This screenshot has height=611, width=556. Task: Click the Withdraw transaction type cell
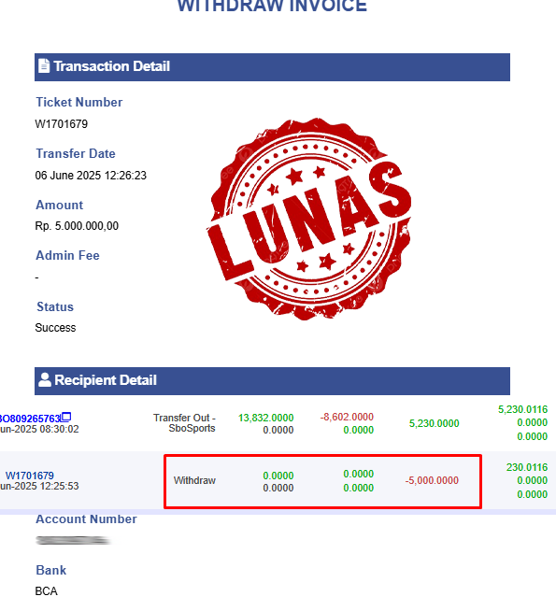[194, 480]
